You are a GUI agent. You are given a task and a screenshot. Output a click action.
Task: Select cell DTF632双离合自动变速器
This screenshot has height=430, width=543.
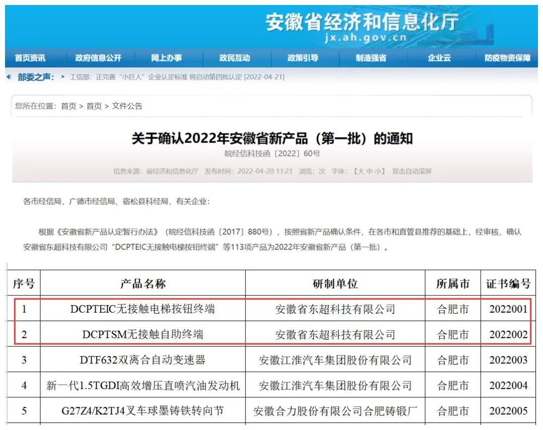tap(143, 360)
